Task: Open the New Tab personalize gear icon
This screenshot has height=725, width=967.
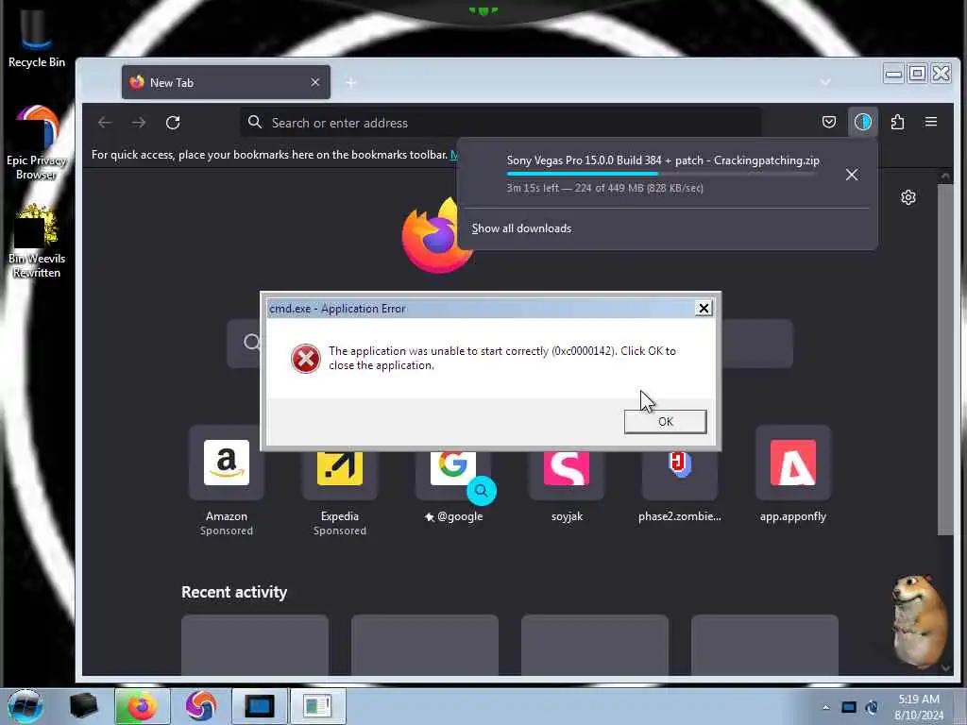Action: click(908, 197)
